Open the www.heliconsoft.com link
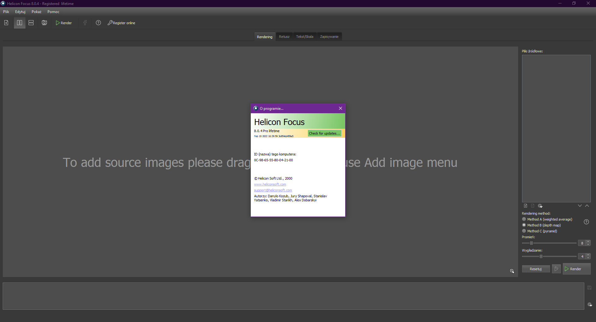The width and height of the screenshot is (596, 322). [x=270, y=184]
